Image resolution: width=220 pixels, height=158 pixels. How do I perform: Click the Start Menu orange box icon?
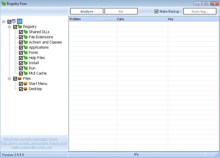(25, 84)
